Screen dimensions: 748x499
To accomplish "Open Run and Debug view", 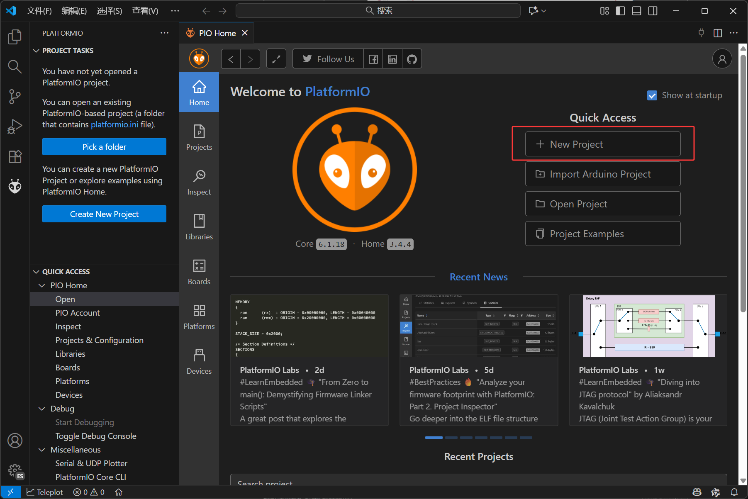I will point(15,127).
